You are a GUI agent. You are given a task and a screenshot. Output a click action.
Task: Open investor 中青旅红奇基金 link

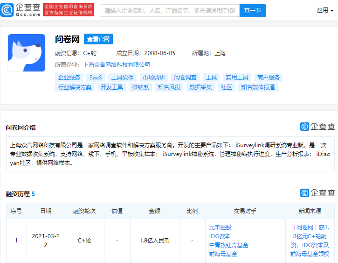coord(228,245)
